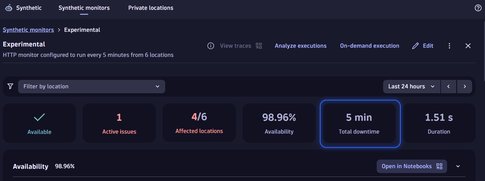
Task: Switch to the Synthetic monitors tab
Action: point(84,8)
